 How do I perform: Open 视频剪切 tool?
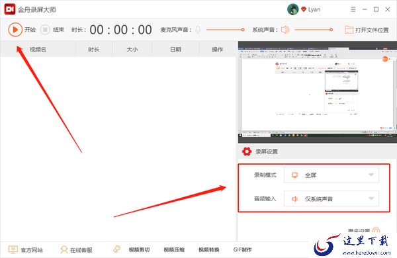[139, 250]
